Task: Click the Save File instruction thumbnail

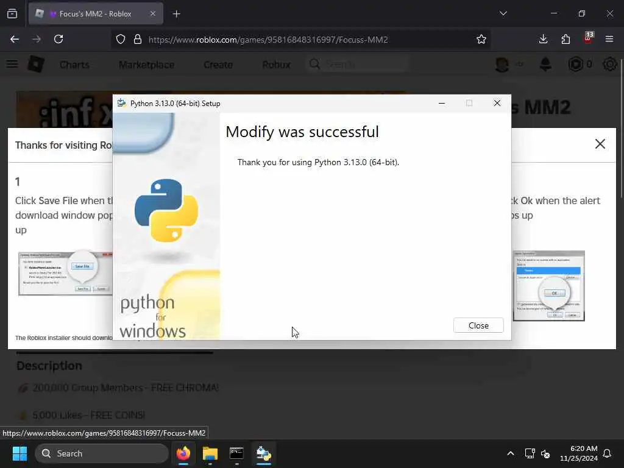Action: pos(66,273)
